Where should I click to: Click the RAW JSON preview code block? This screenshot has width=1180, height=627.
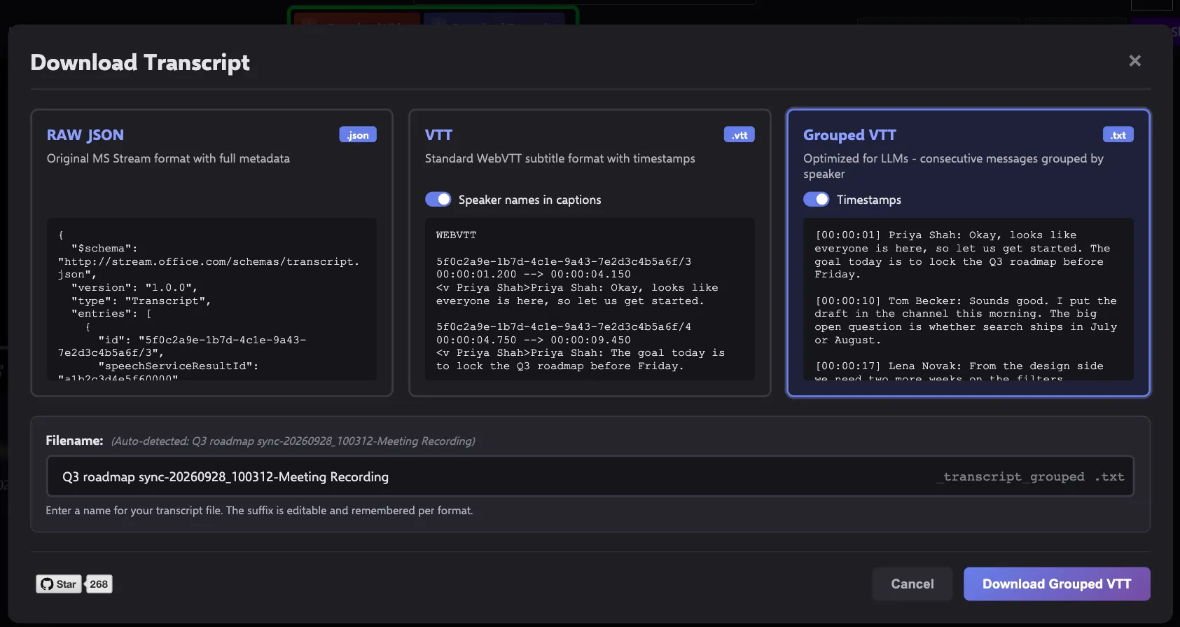(x=211, y=299)
